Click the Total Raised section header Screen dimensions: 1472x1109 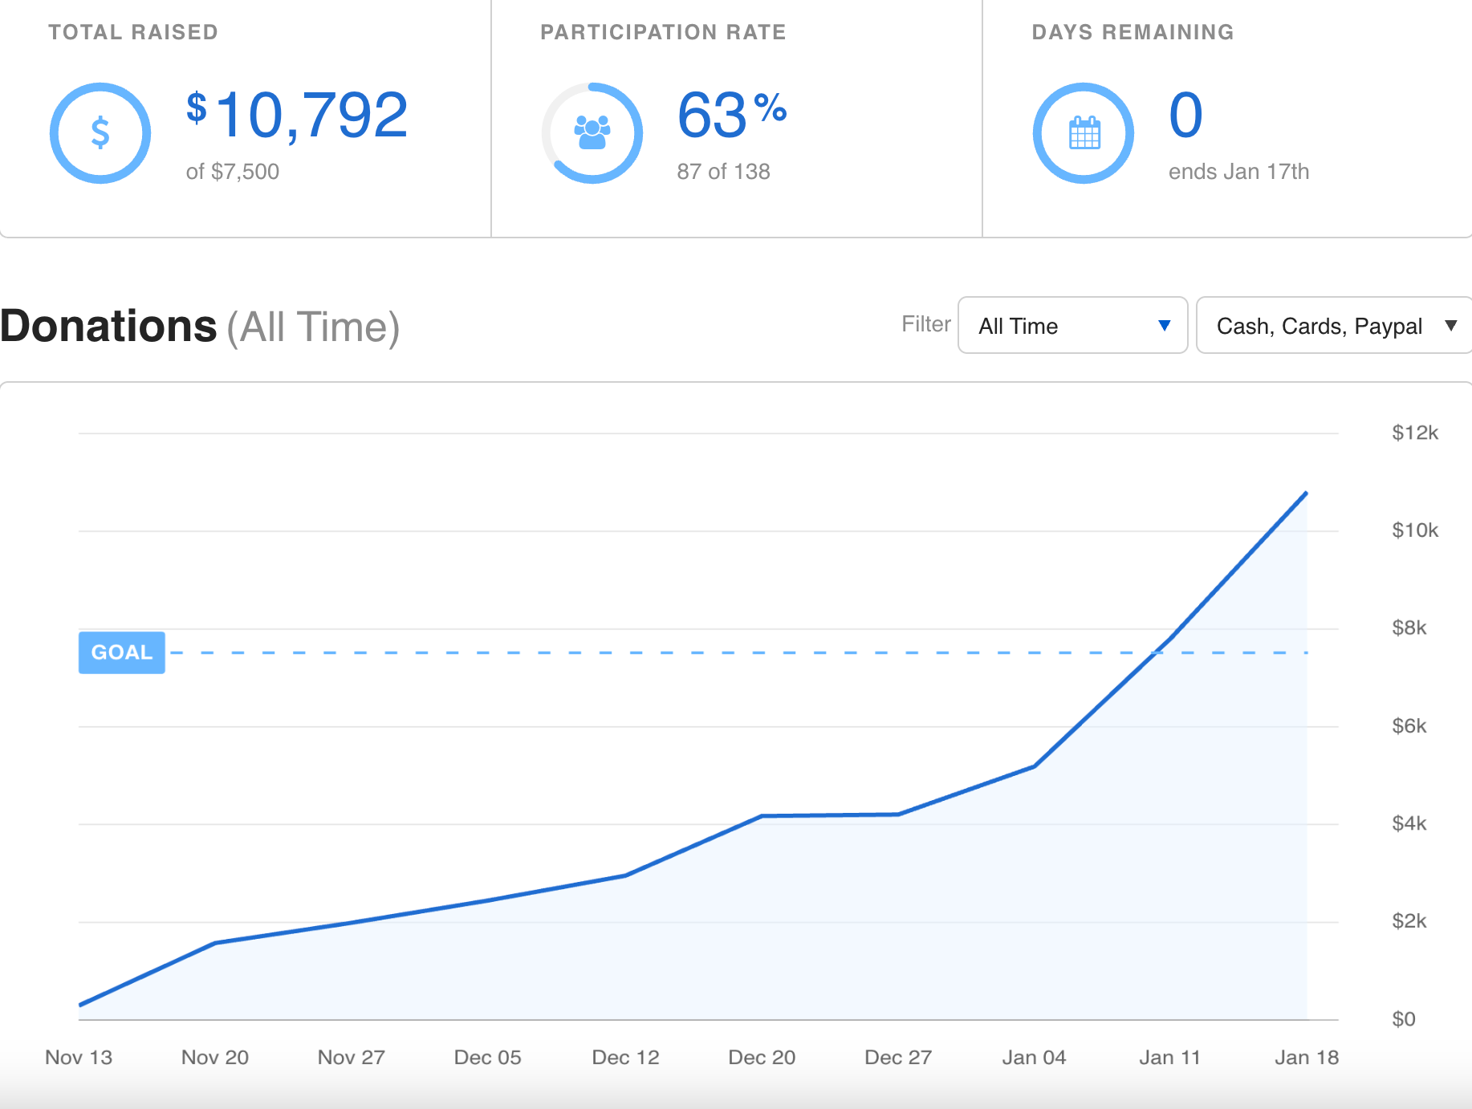click(x=132, y=32)
